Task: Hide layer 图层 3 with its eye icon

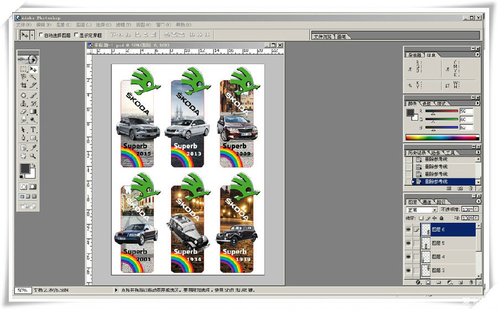Action: pos(408,270)
